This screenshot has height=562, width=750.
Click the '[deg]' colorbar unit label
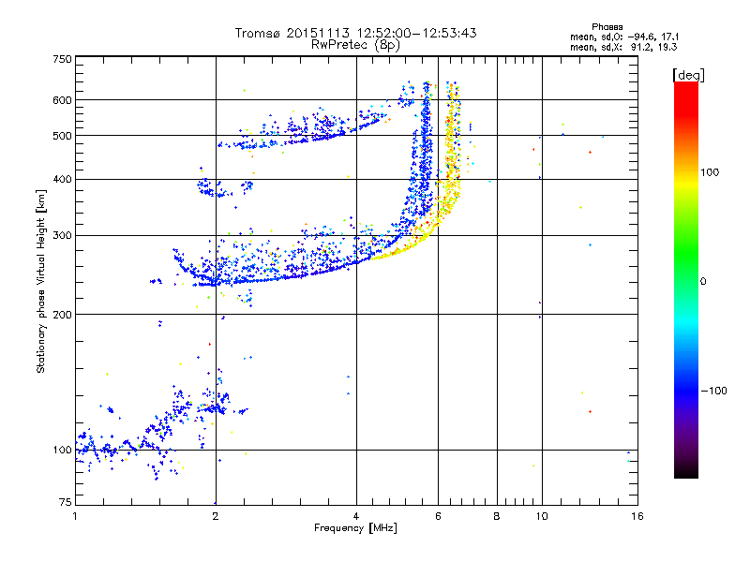pyautogui.click(x=688, y=75)
